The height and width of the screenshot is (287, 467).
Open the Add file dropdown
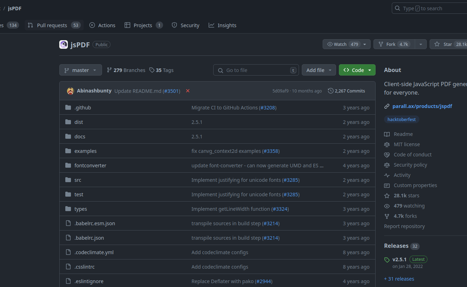319,70
